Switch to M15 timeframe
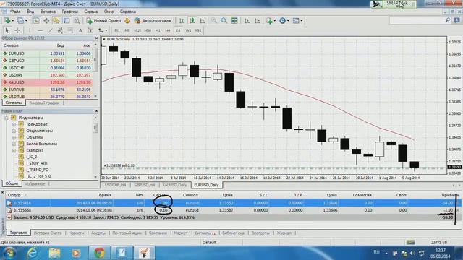The image size is (463, 260). [x=137, y=30]
